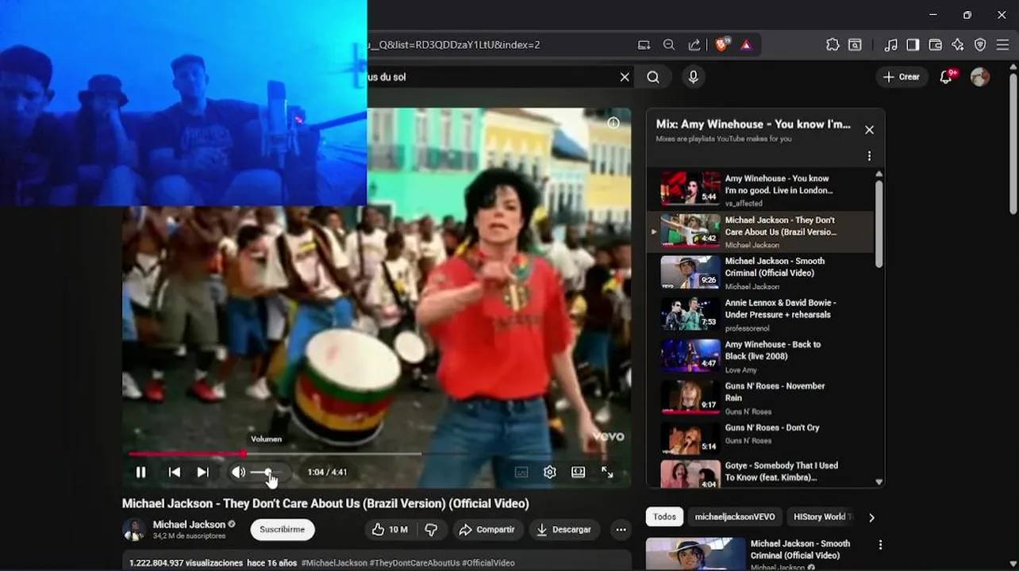The width and height of the screenshot is (1019, 571).
Task: Open the Mix playlist three-dot options
Action: 869,156
